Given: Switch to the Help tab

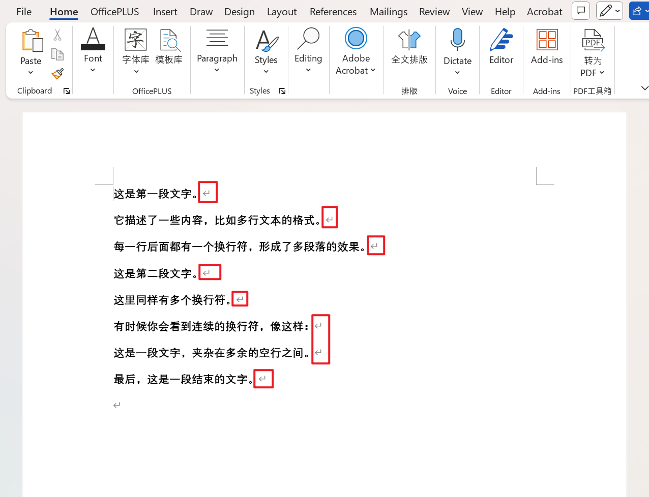Looking at the screenshot, I should coord(505,11).
